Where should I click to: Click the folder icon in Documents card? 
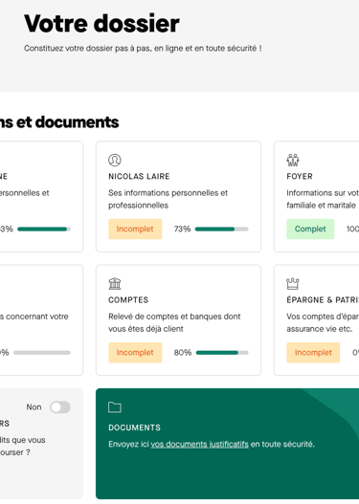tap(115, 406)
